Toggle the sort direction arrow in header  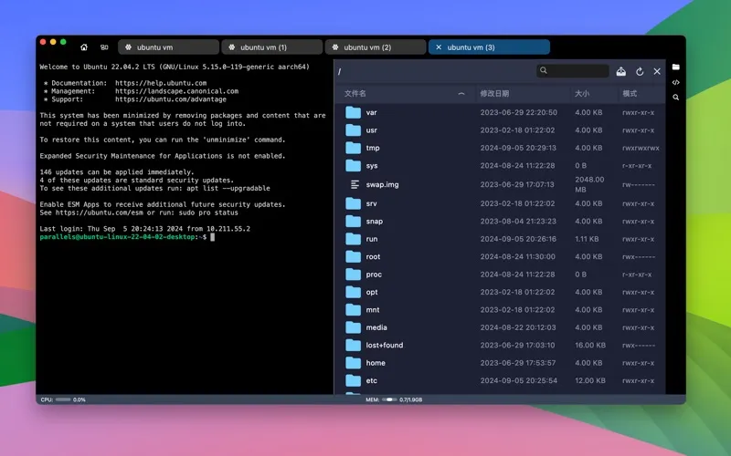461,94
